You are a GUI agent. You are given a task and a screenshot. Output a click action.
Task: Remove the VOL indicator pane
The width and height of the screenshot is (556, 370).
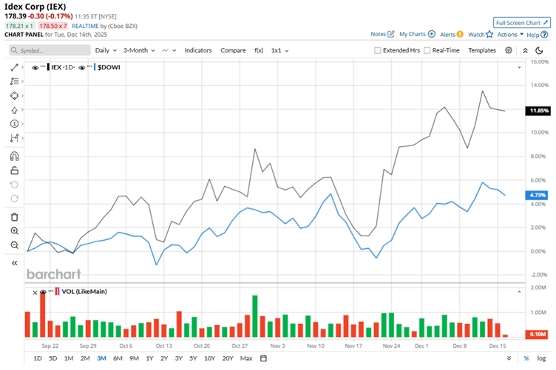click(x=35, y=292)
